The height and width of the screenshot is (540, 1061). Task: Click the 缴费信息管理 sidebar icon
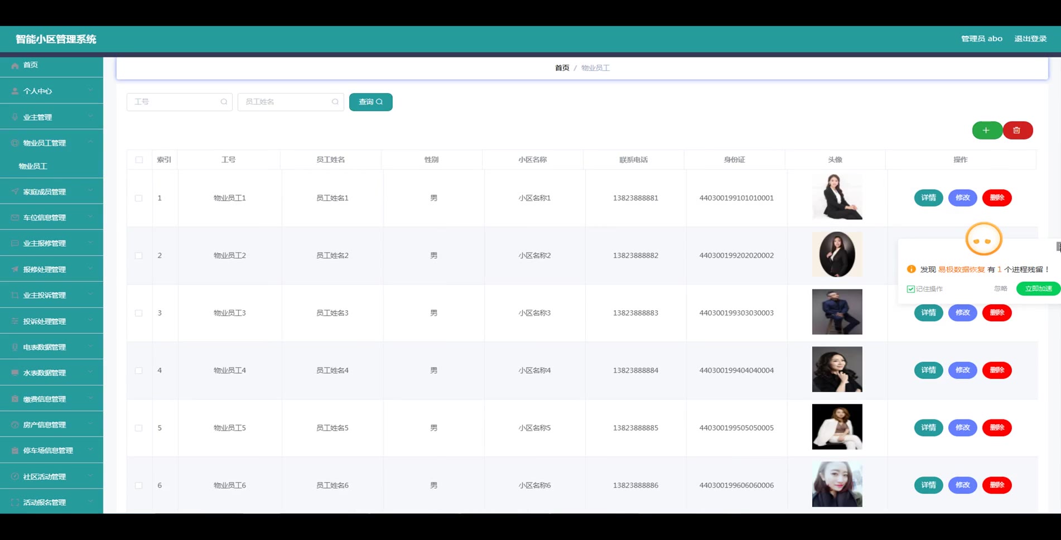15,399
